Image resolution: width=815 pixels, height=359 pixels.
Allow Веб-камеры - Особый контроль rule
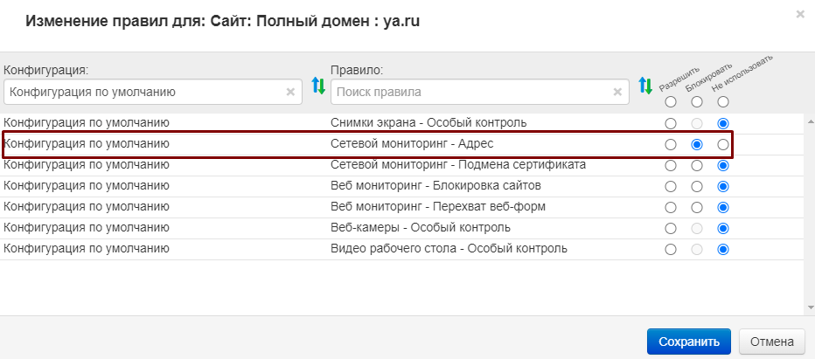click(671, 228)
